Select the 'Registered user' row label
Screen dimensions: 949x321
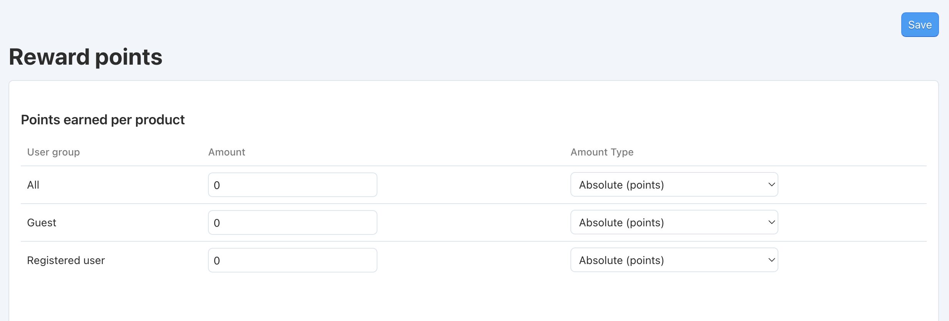pos(66,261)
